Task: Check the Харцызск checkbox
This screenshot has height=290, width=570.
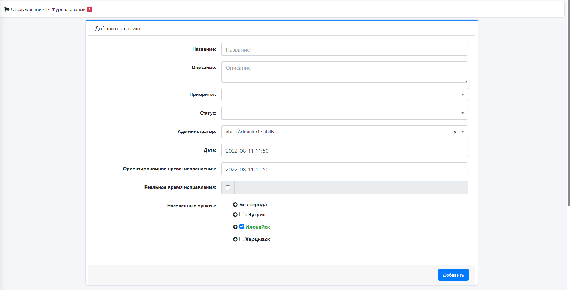Action: coord(241,239)
